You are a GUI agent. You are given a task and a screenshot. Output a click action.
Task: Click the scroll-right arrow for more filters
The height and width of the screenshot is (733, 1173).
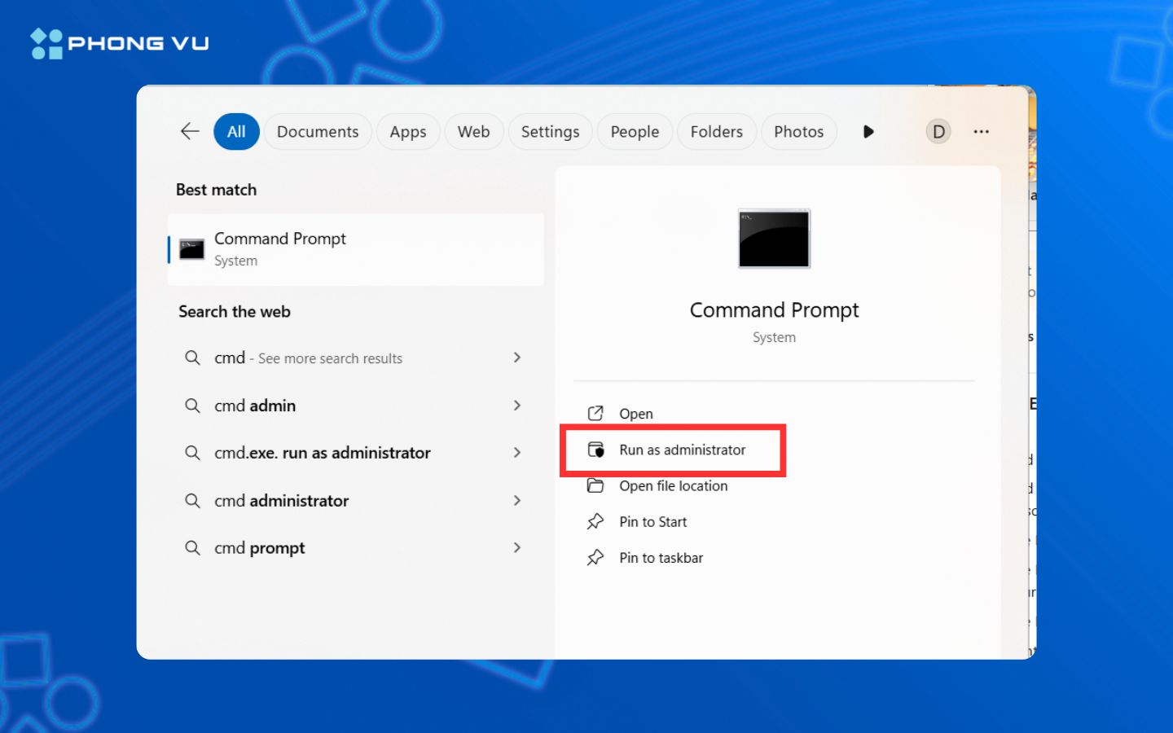click(x=868, y=131)
